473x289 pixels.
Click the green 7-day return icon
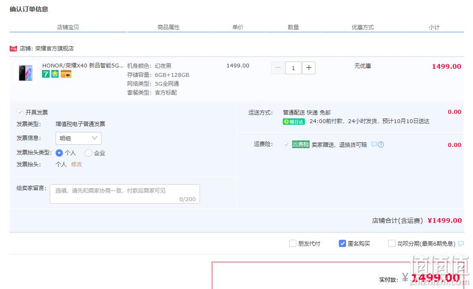click(46, 74)
